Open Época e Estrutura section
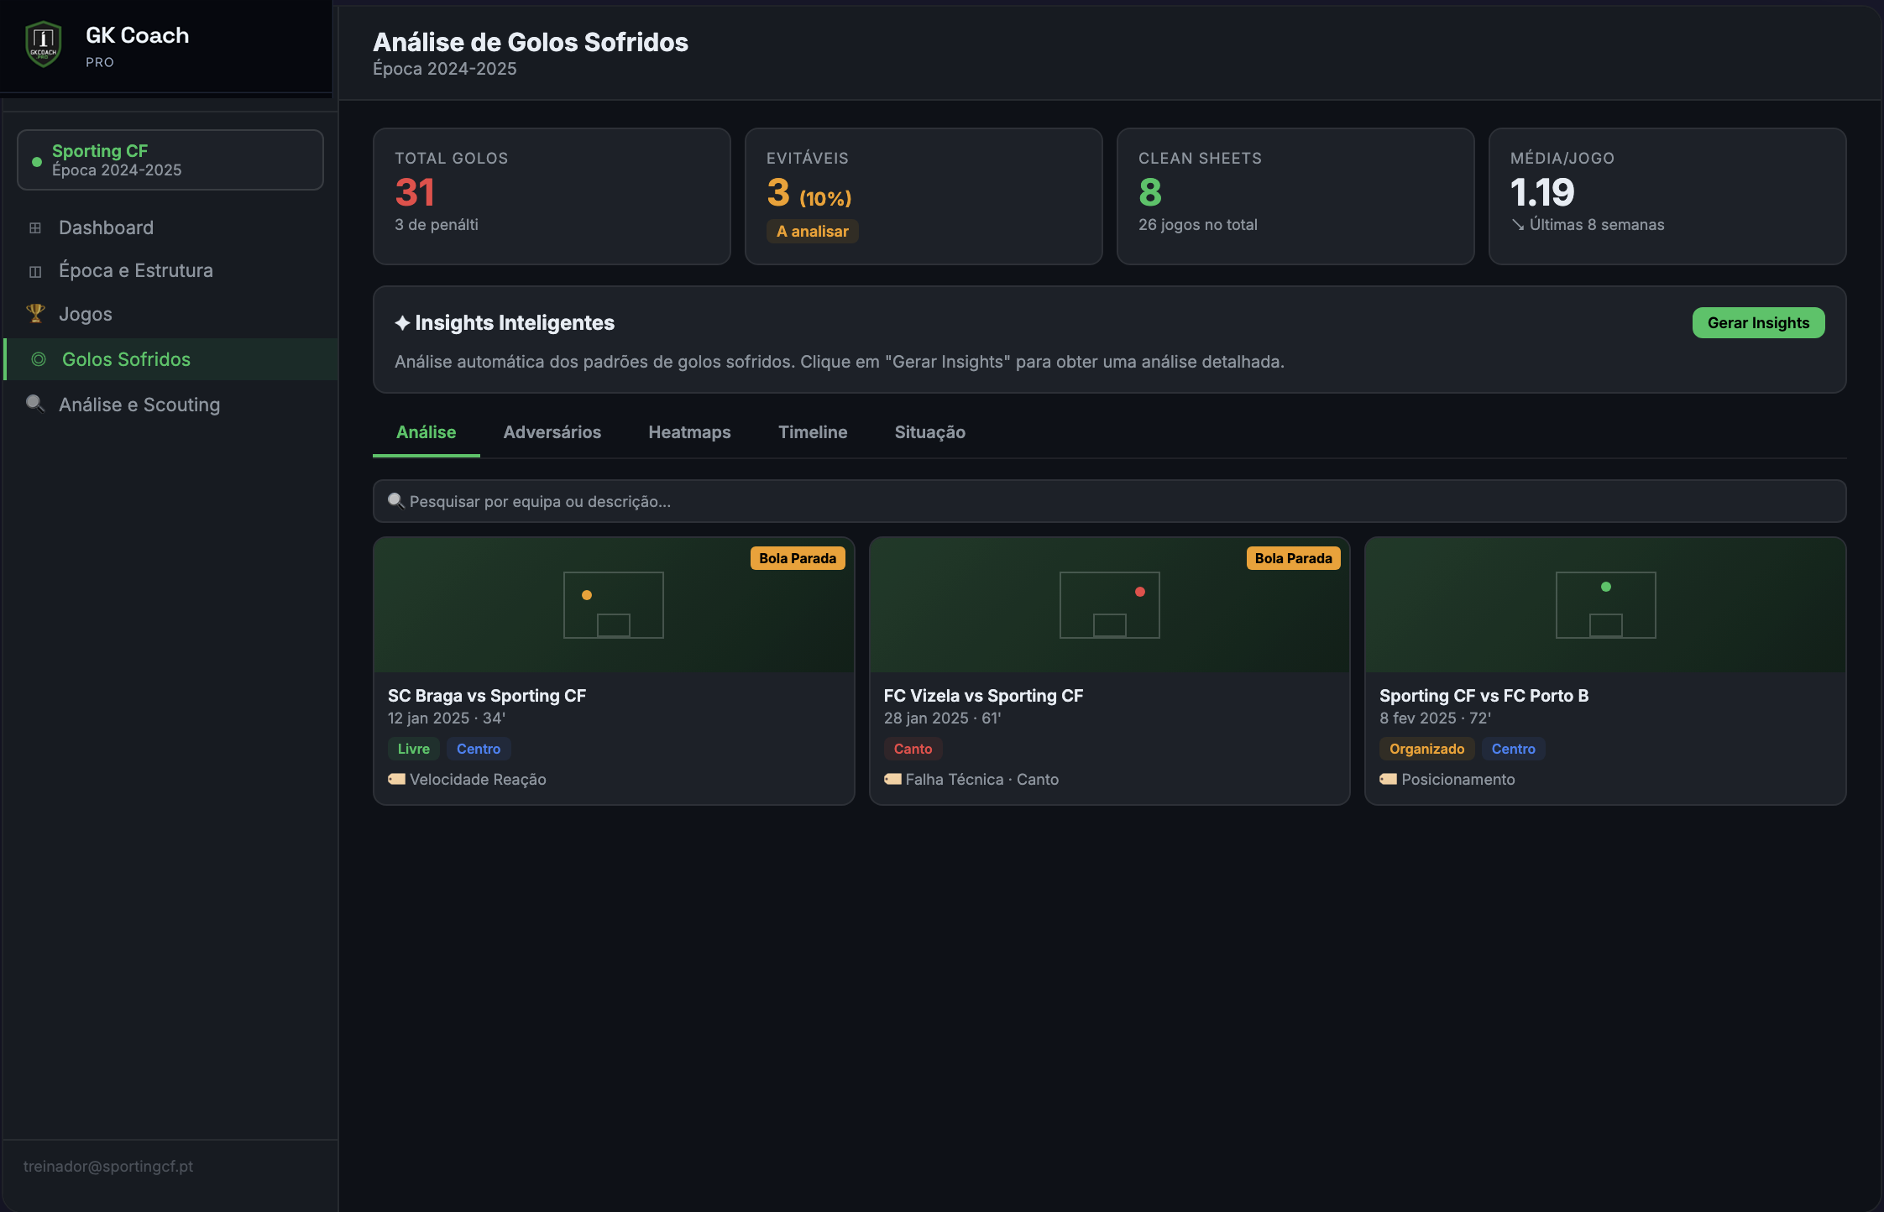 (x=171, y=270)
